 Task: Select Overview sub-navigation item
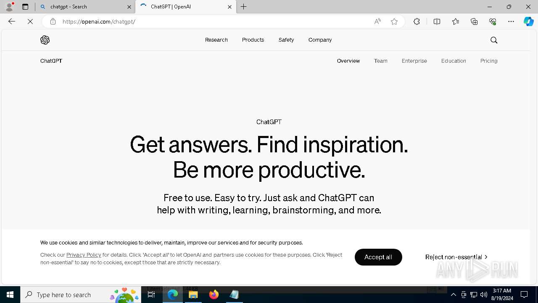[x=348, y=61]
